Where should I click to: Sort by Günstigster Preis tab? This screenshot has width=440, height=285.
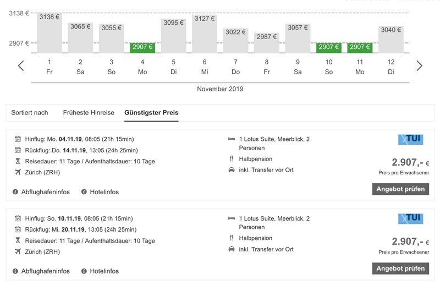151,113
